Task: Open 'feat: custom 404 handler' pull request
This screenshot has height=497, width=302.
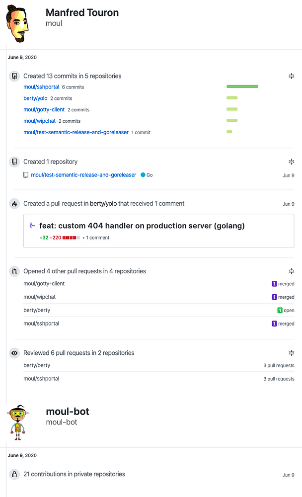Action: coord(142,226)
